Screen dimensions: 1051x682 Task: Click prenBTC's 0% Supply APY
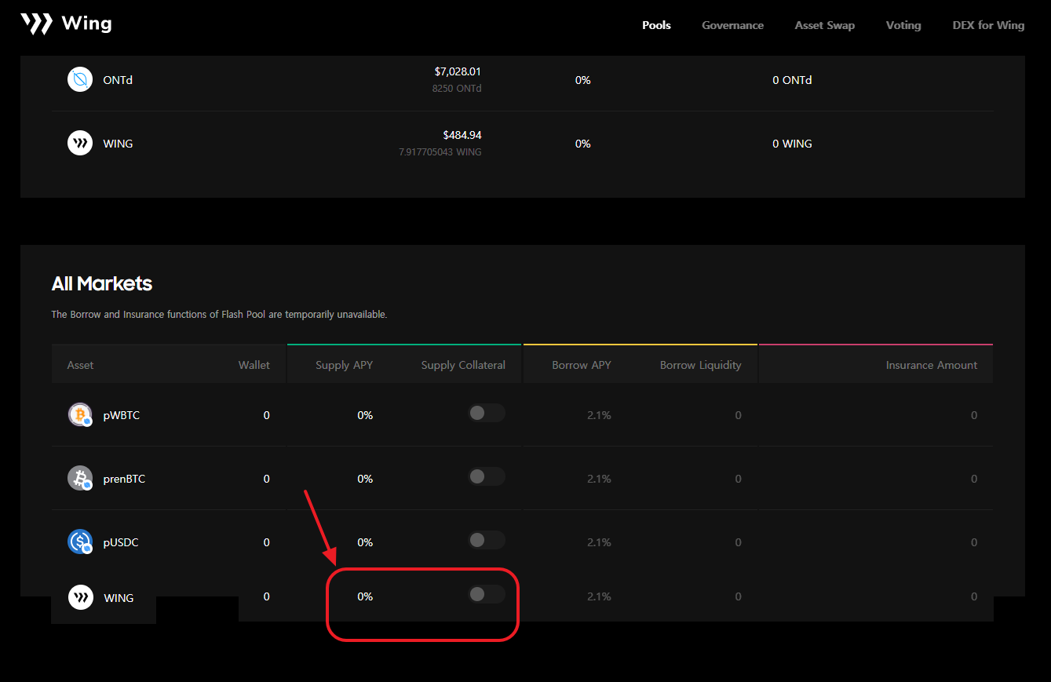365,479
